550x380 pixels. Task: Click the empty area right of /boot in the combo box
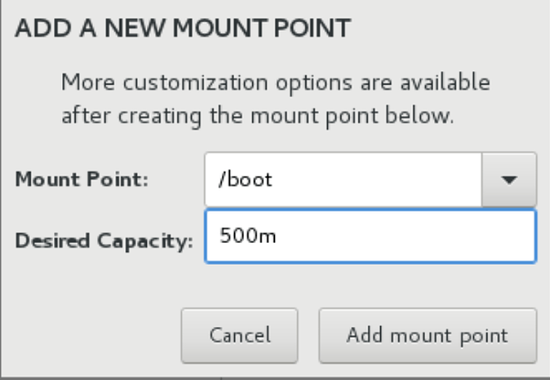pos(379,179)
